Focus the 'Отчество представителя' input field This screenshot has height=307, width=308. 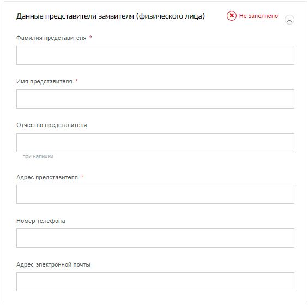coord(155,142)
